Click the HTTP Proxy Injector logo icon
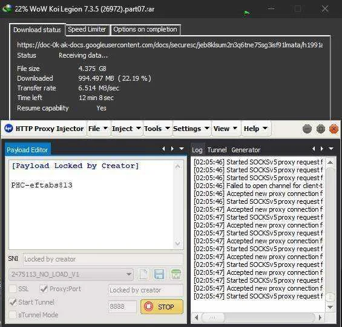This screenshot has height=327, width=342. click(x=8, y=129)
